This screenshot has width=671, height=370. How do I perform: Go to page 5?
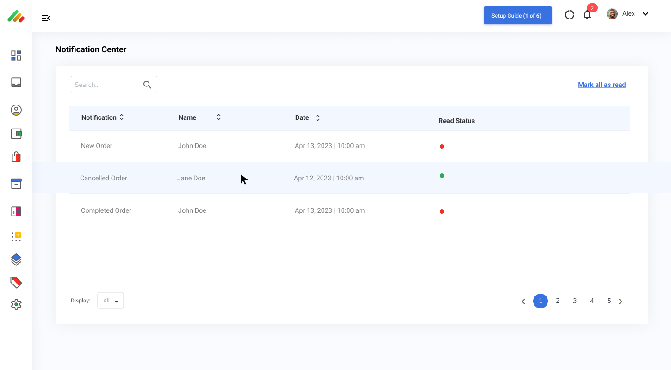coord(609,301)
